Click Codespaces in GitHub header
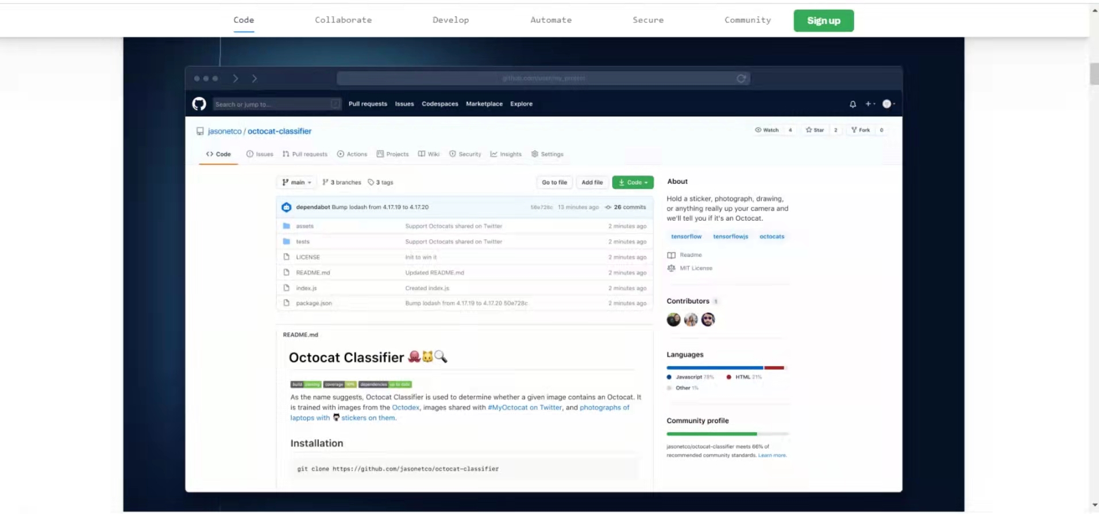Image resolution: width=1099 pixels, height=514 pixels. tap(440, 104)
